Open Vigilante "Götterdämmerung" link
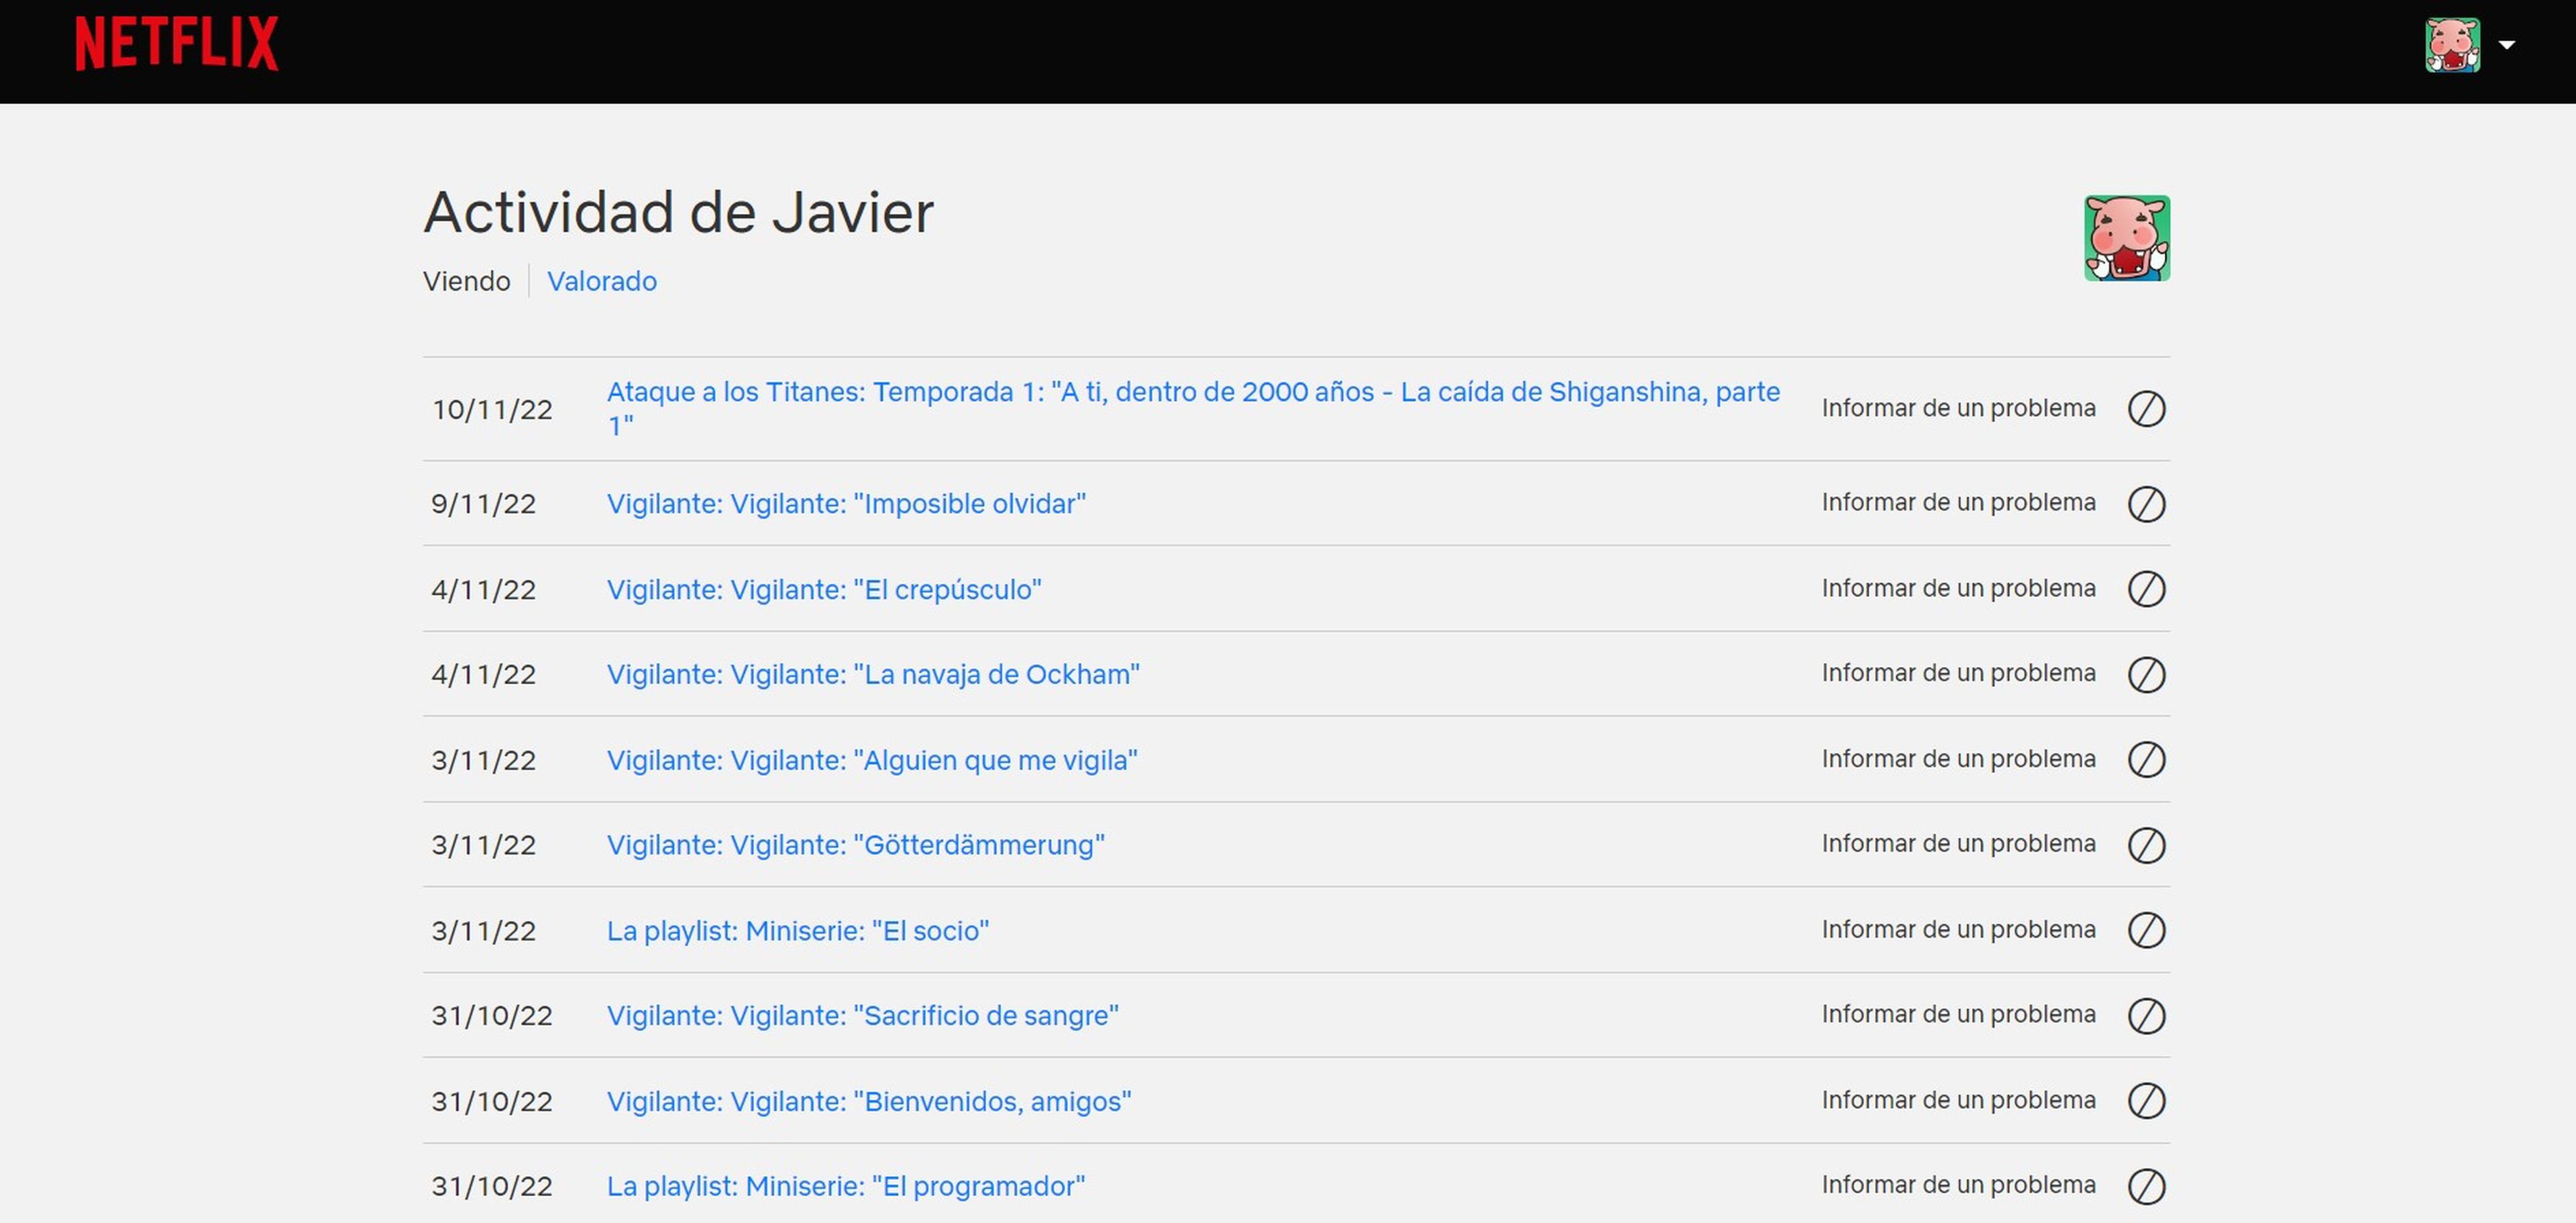The height and width of the screenshot is (1223, 2576). click(856, 845)
